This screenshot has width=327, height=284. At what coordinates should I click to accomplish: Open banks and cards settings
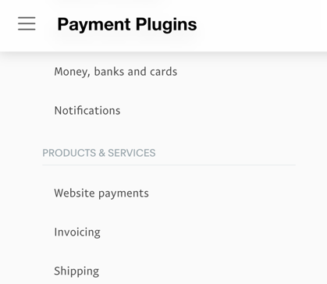click(116, 72)
